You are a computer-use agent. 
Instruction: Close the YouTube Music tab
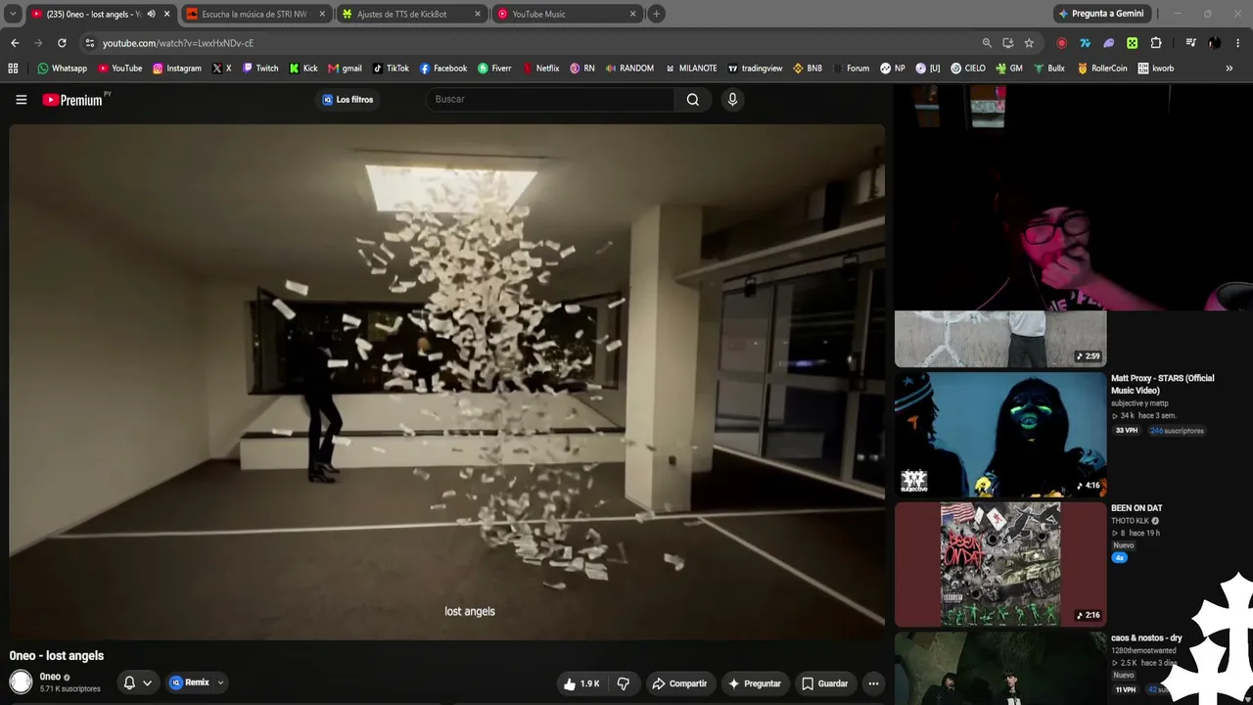632,14
